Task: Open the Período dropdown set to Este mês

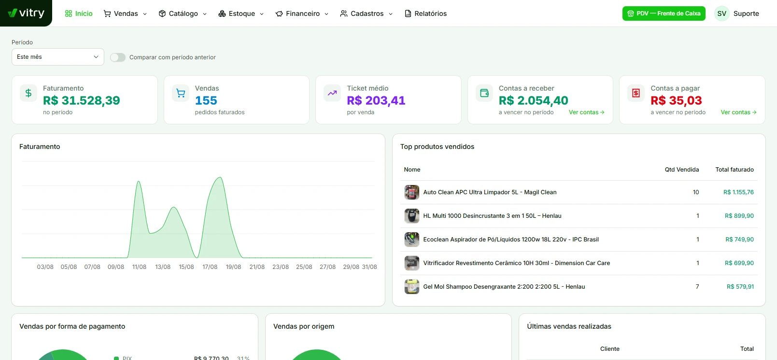Action: pos(58,57)
